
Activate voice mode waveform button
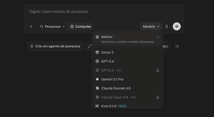click(176, 26)
